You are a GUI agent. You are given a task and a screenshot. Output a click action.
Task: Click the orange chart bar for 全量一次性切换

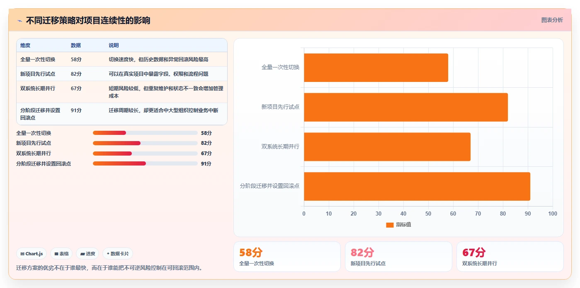click(x=376, y=67)
